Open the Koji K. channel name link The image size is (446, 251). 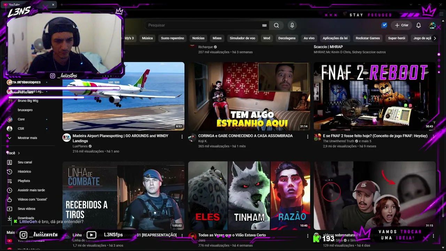[x=203, y=141]
